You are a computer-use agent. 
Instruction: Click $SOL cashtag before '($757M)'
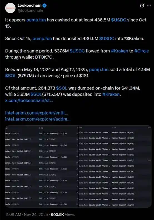(x=11, y=76)
